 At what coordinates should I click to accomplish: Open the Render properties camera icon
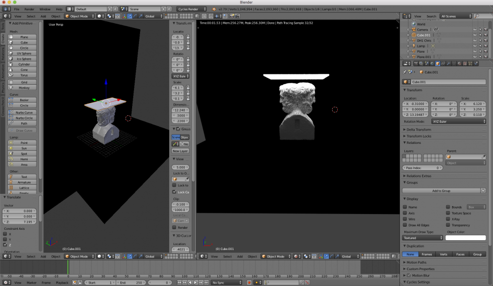click(417, 64)
